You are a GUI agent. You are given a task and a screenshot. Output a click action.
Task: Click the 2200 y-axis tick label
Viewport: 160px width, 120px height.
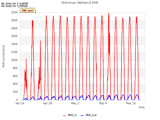point(14,12)
